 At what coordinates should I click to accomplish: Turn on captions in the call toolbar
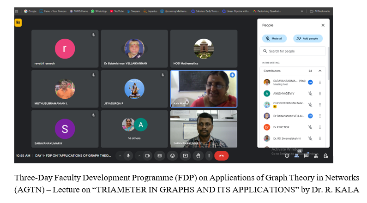coord(160,156)
